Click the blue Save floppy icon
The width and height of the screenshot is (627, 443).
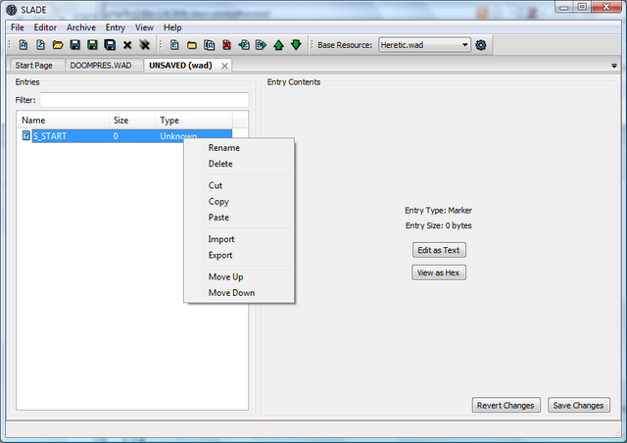coord(74,45)
